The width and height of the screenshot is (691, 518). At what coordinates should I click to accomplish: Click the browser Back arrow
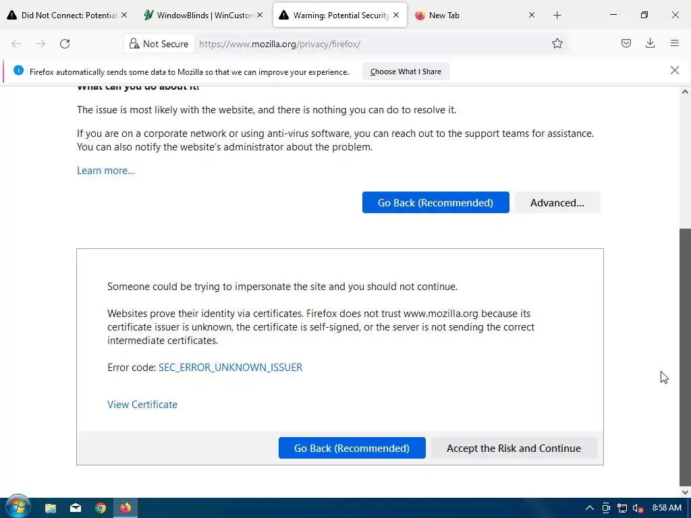[16, 44]
